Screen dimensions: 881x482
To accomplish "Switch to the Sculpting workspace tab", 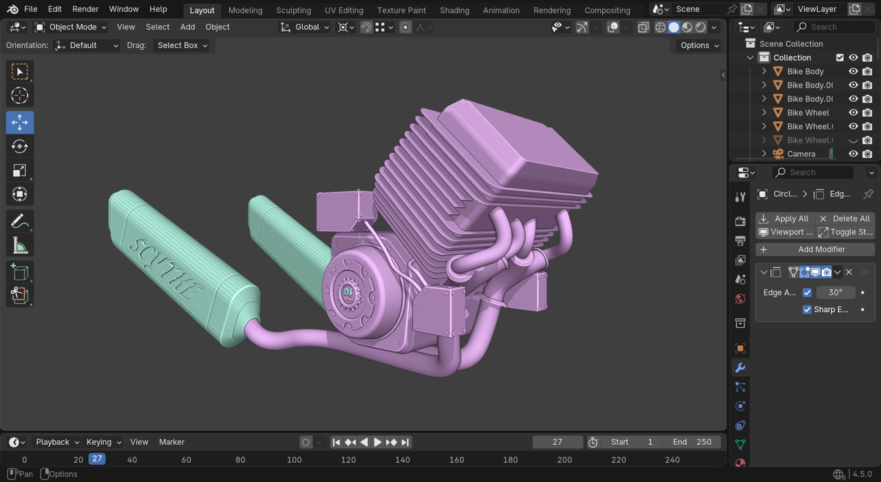I will tap(293, 10).
